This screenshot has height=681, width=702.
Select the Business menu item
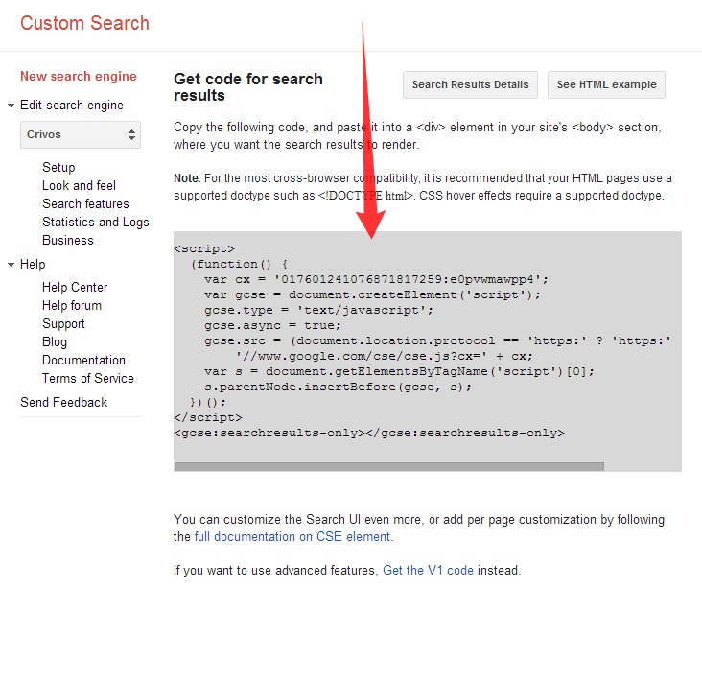[67, 241]
